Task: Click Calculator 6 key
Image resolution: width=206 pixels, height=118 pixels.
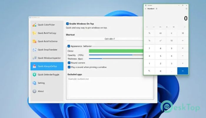Action: 172,56
